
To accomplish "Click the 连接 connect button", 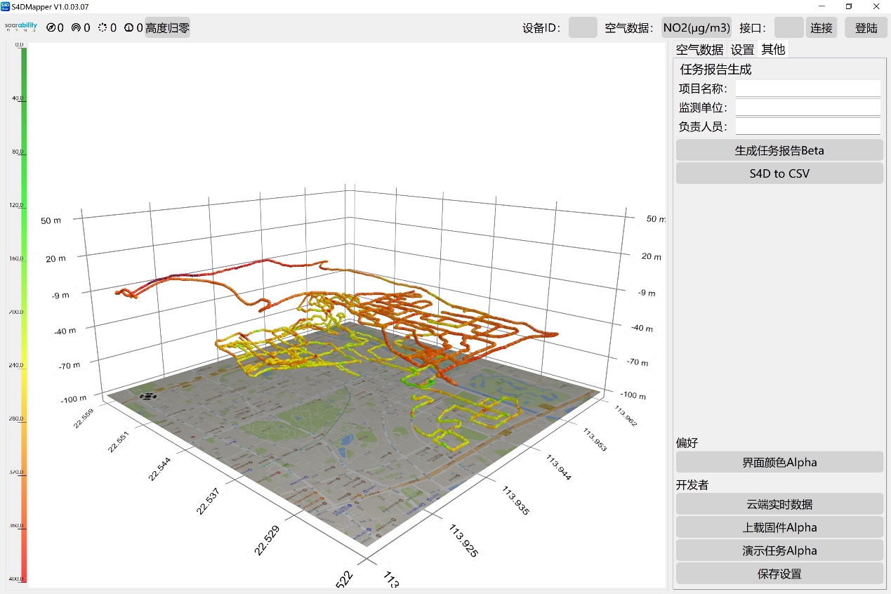I will tap(821, 28).
